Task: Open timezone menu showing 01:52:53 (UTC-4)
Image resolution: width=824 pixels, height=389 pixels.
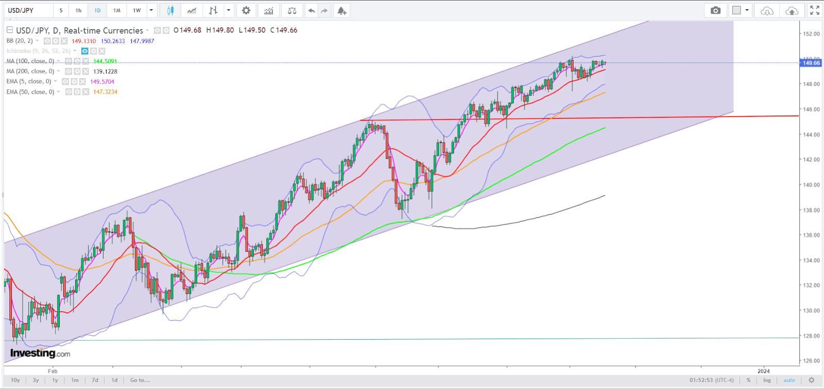Action: pyautogui.click(x=712, y=380)
